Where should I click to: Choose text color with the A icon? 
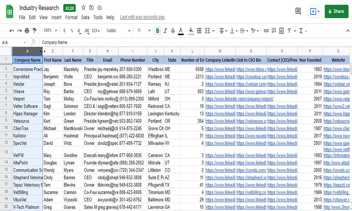coord(181,30)
